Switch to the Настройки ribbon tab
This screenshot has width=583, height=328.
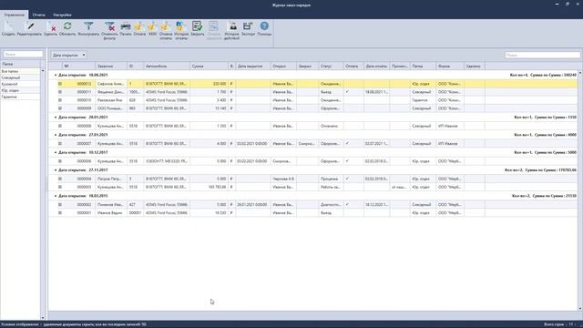[x=62, y=15]
